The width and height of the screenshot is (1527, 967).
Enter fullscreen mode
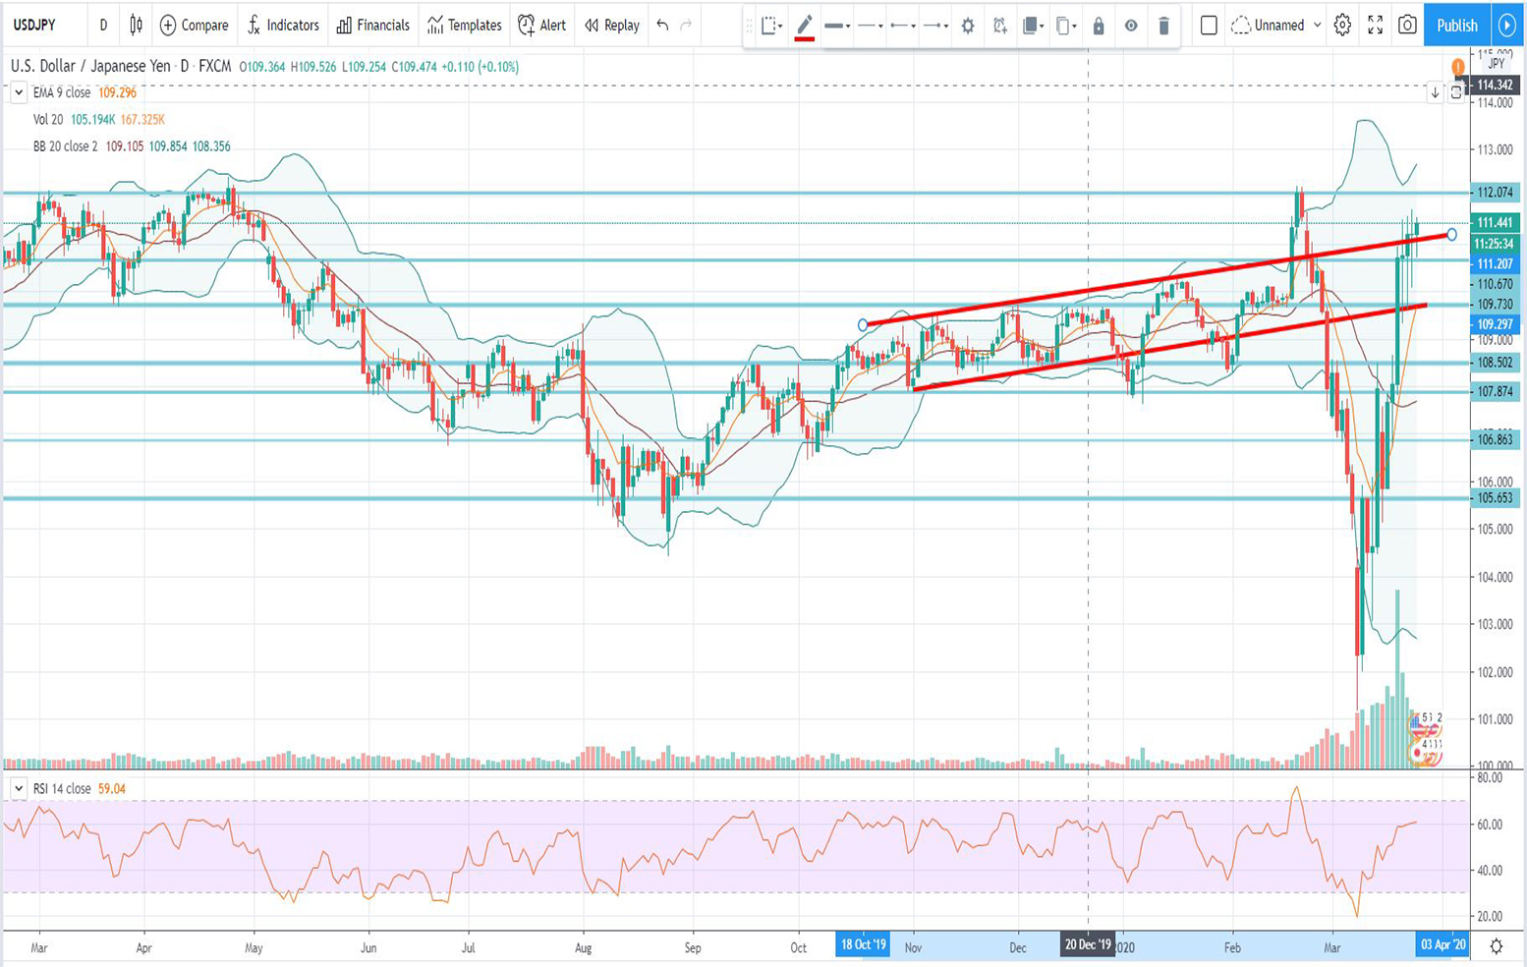point(1375,26)
